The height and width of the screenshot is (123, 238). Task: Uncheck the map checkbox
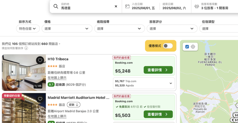(187, 47)
